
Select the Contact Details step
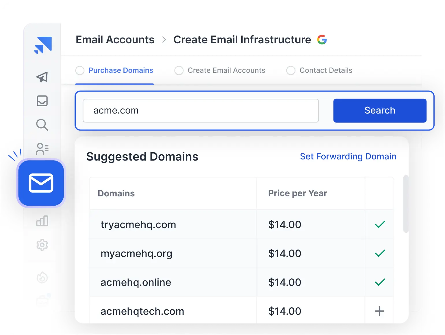tap(326, 70)
